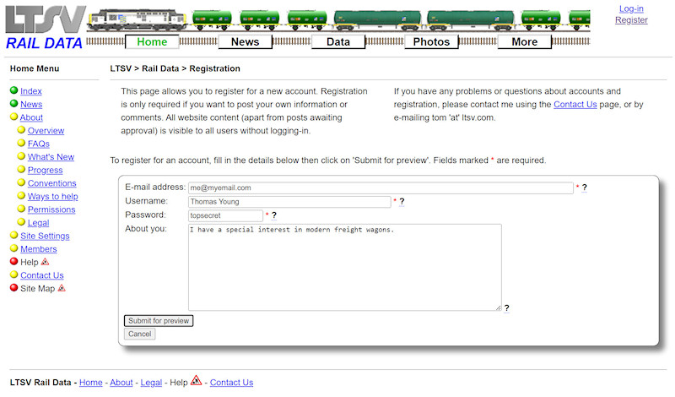Click the E-mail address input field
The image size is (675, 397).
(x=380, y=188)
